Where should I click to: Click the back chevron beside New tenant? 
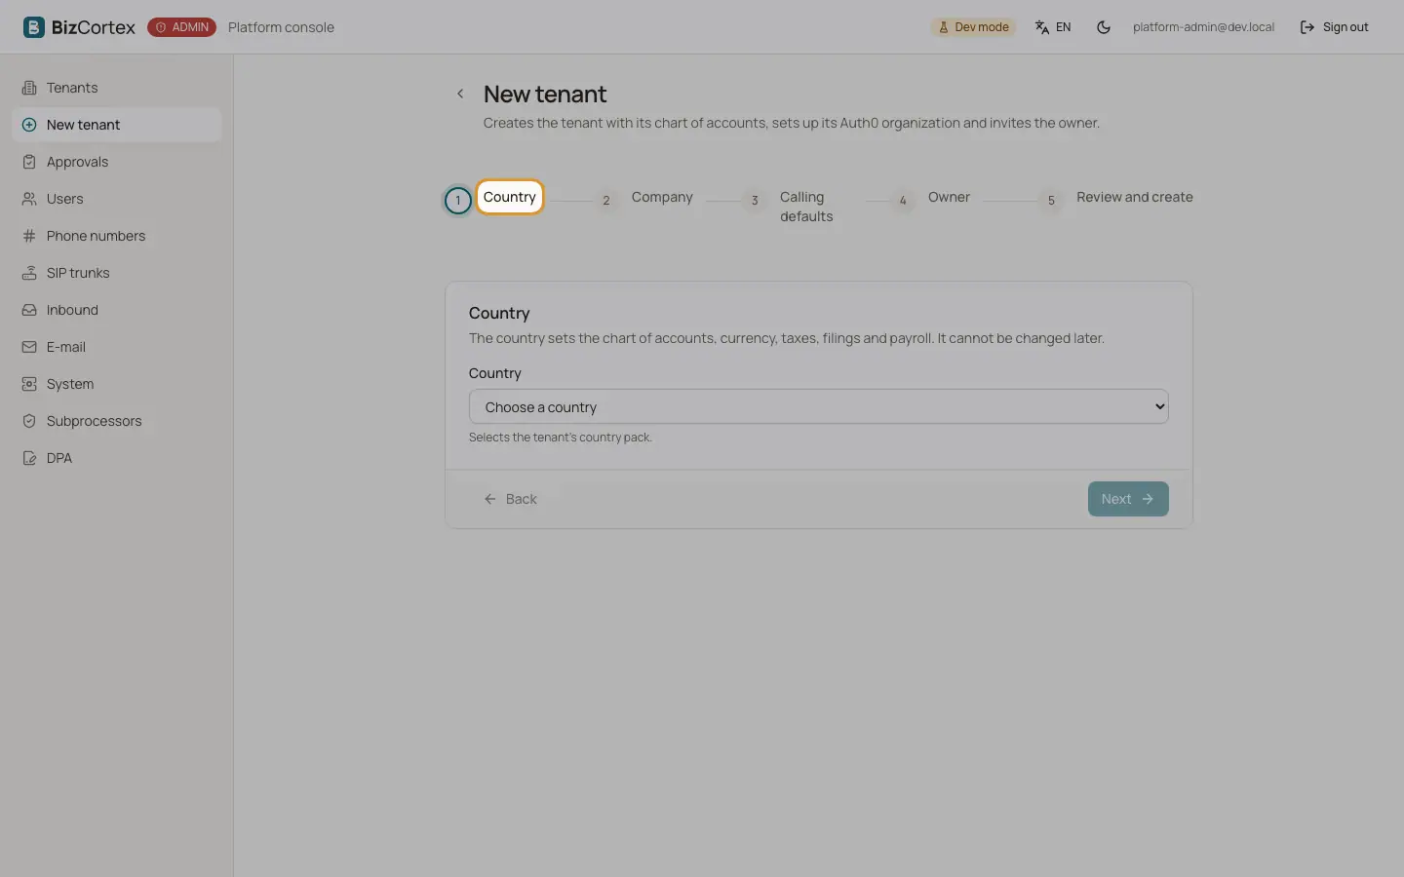[460, 94]
